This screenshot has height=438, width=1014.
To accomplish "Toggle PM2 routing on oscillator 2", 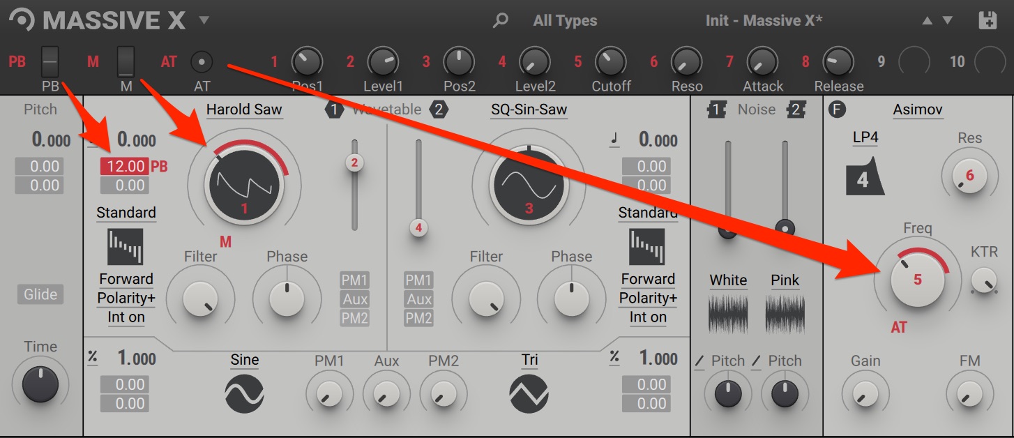I will (418, 318).
